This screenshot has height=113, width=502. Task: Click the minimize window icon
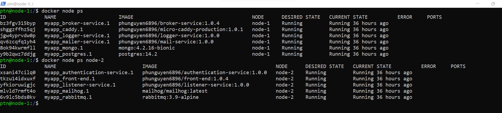(x=477, y=4)
